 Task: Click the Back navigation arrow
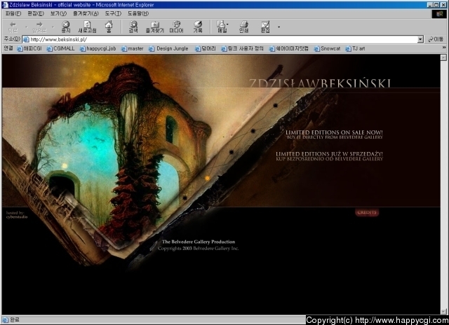pos(13,27)
